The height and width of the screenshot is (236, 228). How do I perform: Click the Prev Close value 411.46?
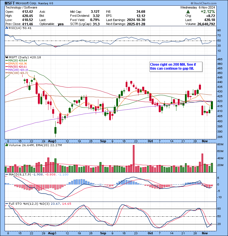27,24
